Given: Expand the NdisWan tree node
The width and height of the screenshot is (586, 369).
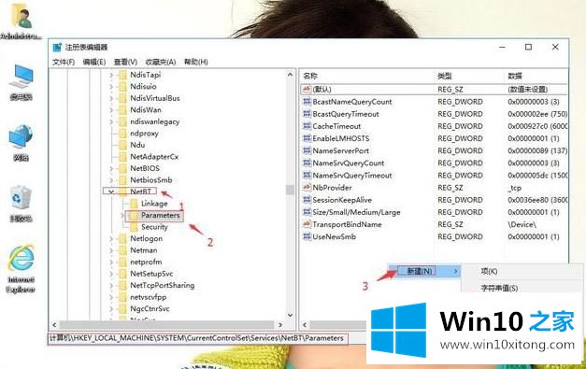Looking at the screenshot, I should 111,110.
